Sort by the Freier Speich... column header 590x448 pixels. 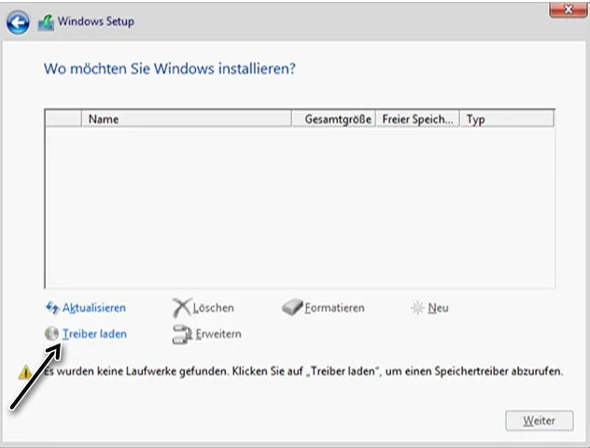(x=417, y=119)
